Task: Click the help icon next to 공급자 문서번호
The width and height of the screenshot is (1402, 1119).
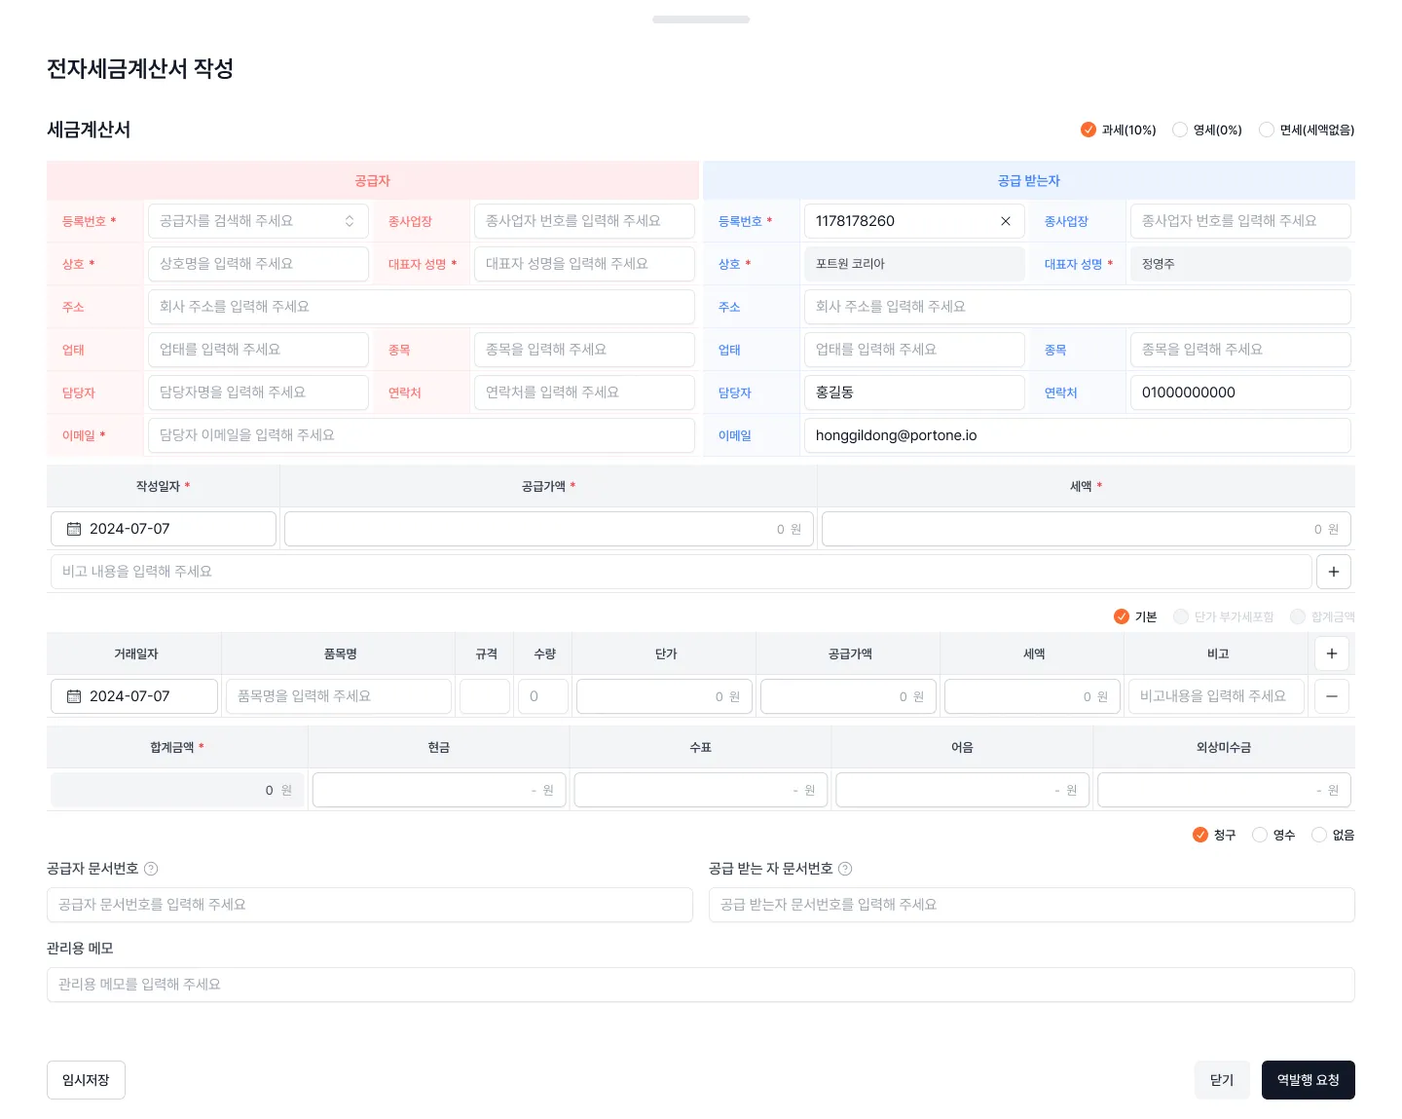Action: pos(151,869)
